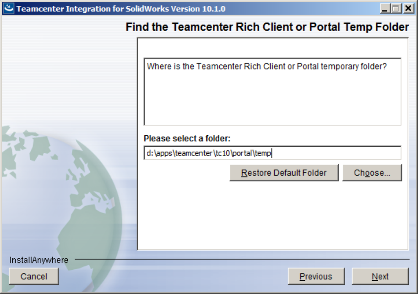The image size is (418, 294).
Task: Click the Next button
Action: [x=380, y=277]
